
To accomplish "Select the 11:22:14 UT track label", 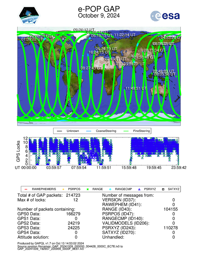I will 124,35.
